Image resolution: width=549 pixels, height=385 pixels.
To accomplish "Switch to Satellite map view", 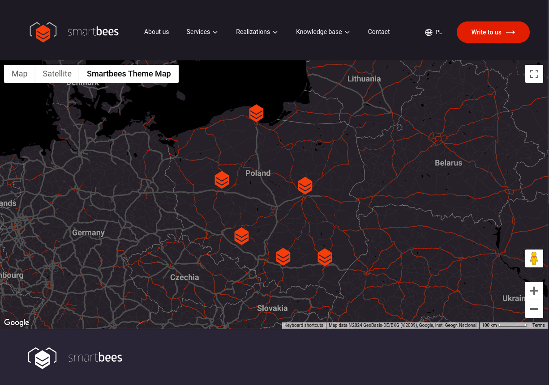I will [57, 74].
